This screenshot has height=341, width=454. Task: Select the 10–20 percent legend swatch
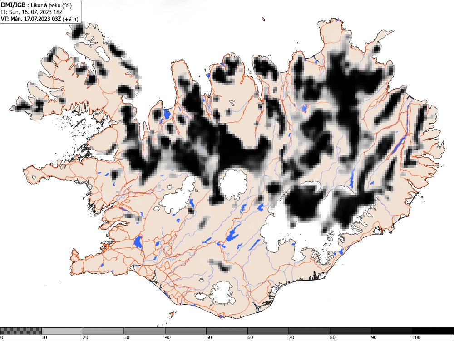[x=62, y=331]
